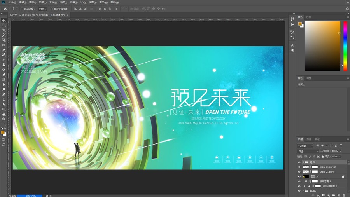Hide the 组 52 layer group
Viewport: 350px width, 197px height.
point(299,162)
